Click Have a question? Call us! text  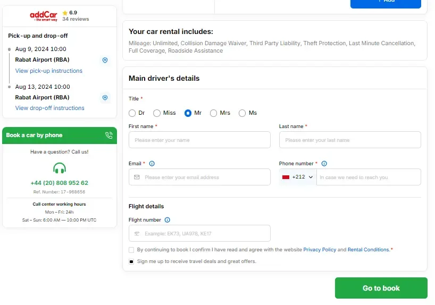[60, 152]
